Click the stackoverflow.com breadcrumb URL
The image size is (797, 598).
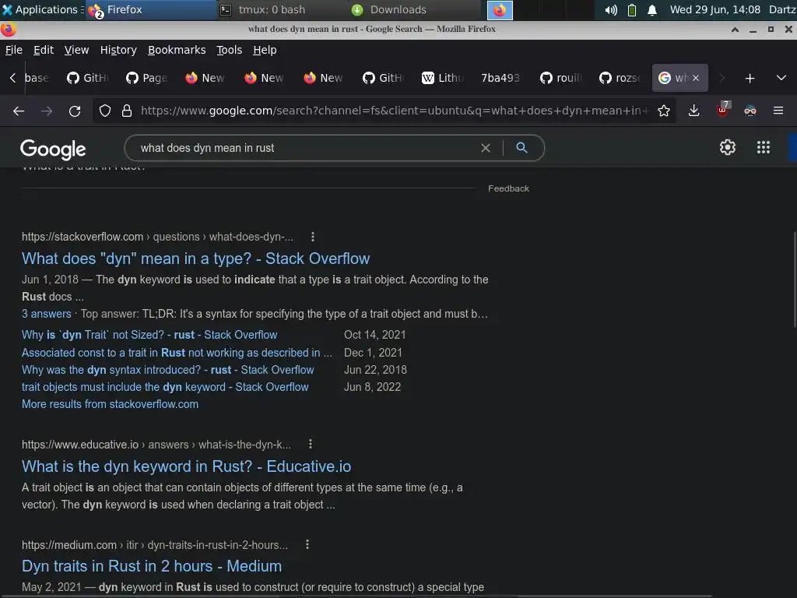83,237
